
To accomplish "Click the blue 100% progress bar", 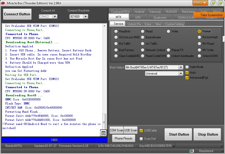I will 54,140.
